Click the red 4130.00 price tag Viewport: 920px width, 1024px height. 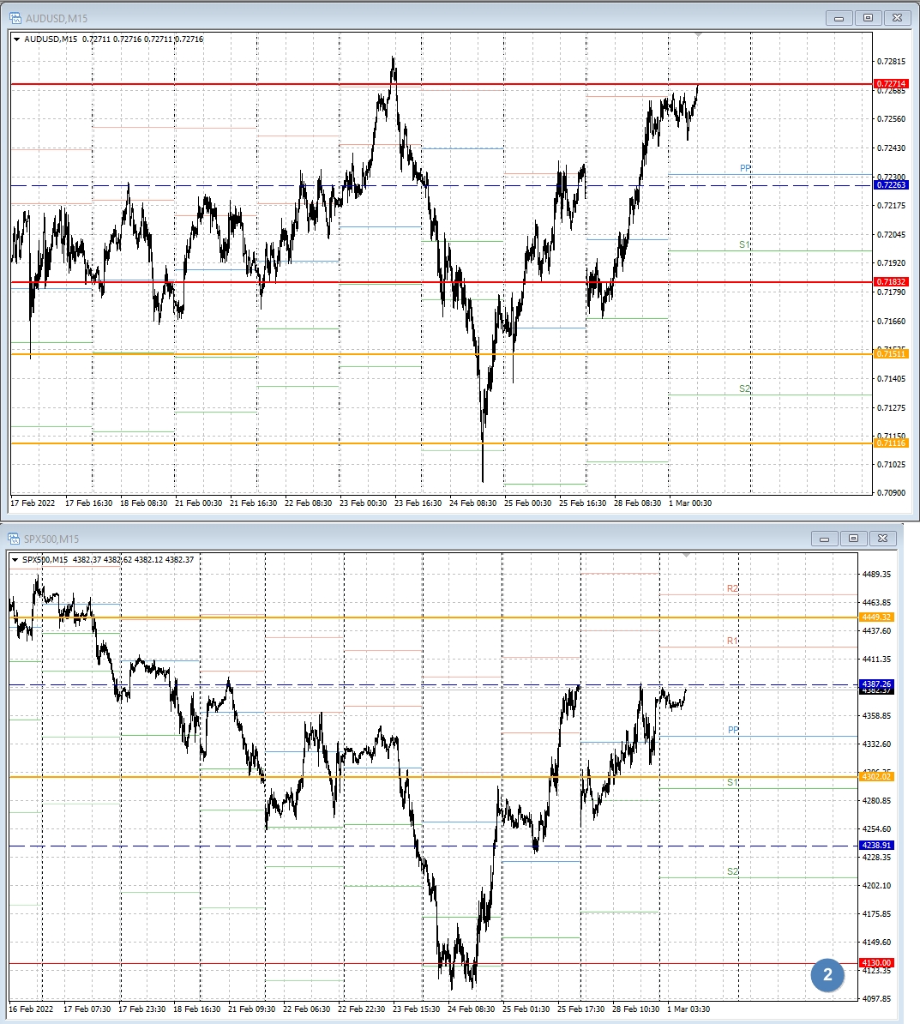(876, 963)
